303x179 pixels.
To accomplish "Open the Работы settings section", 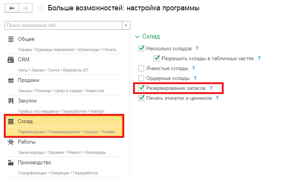I will (x=27, y=142).
